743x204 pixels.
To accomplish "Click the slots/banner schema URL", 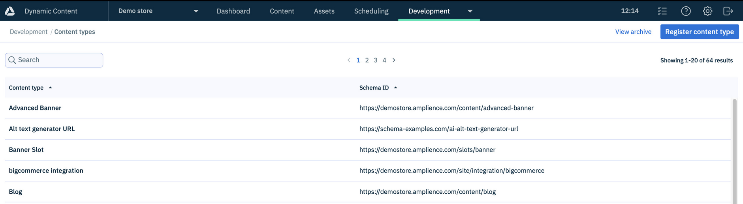I will [427, 150].
